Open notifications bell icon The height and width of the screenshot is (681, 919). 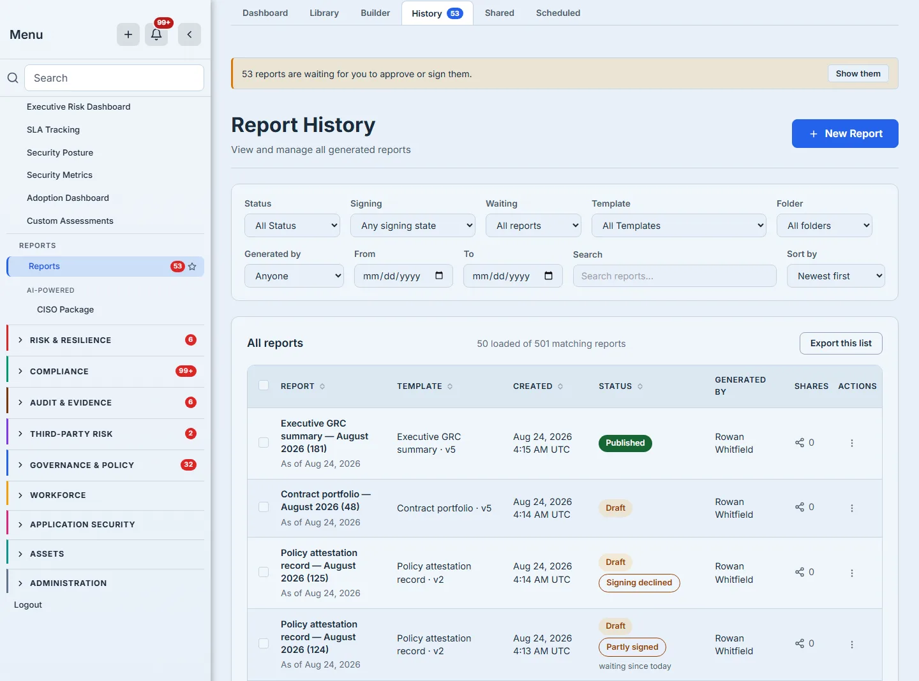[x=156, y=34]
